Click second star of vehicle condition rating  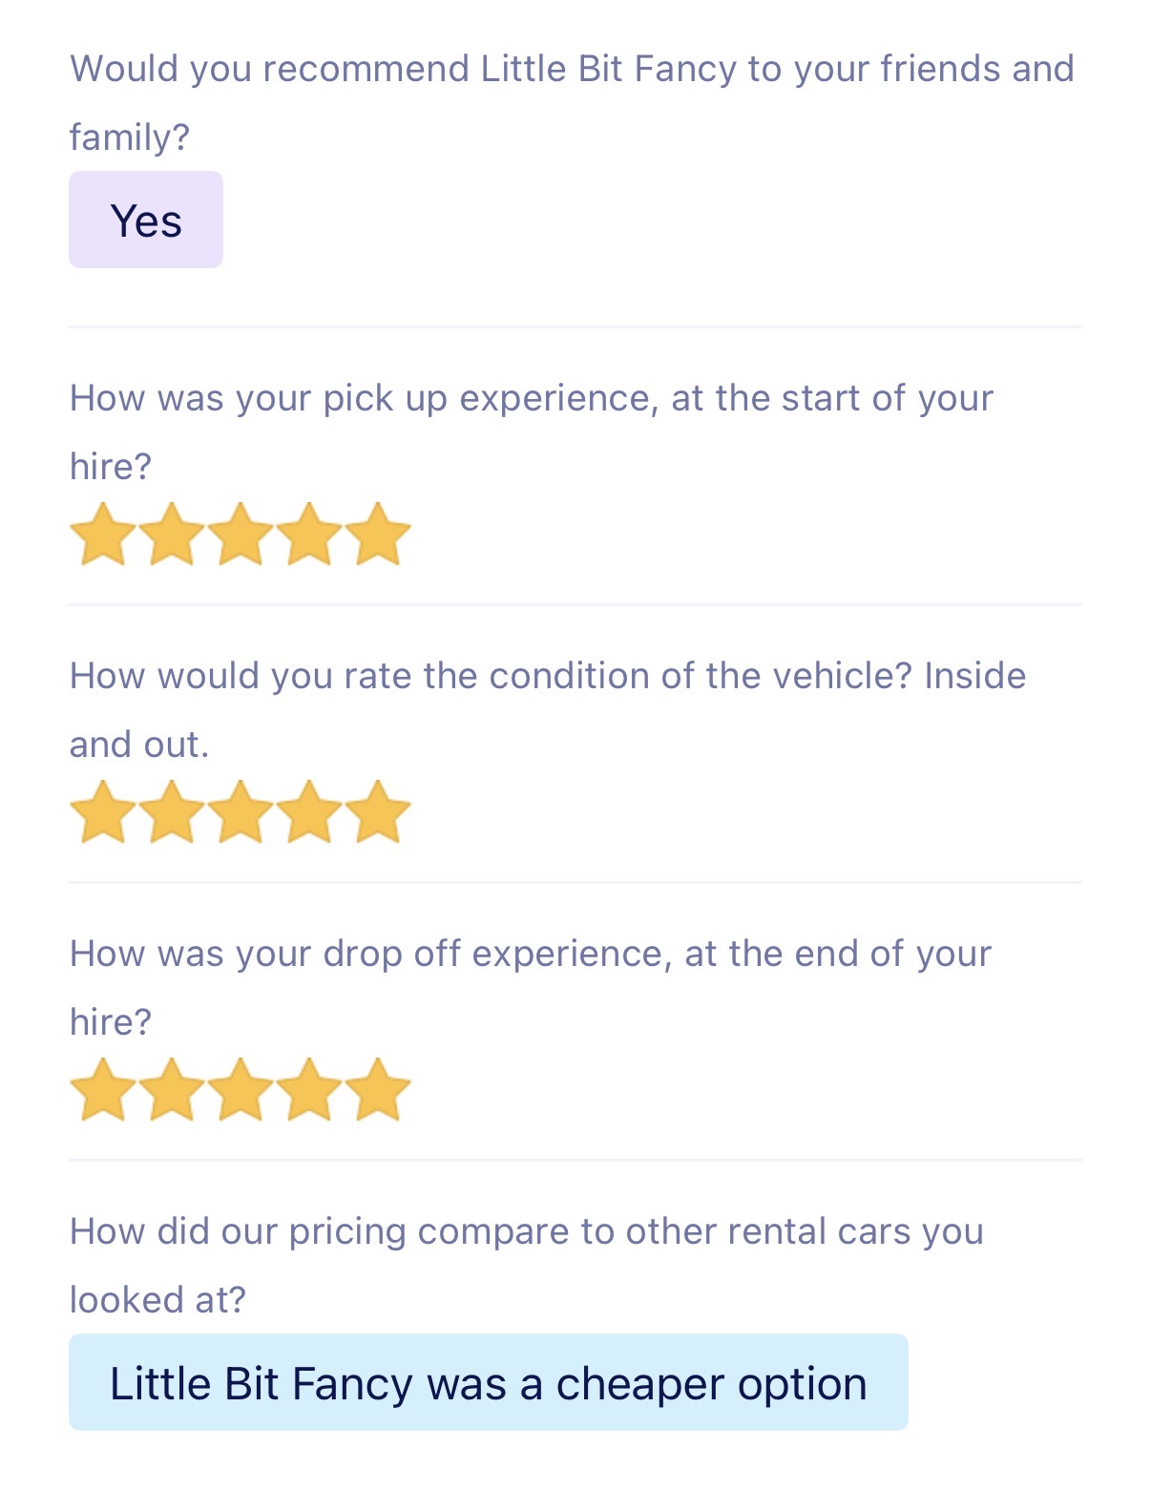click(x=172, y=812)
